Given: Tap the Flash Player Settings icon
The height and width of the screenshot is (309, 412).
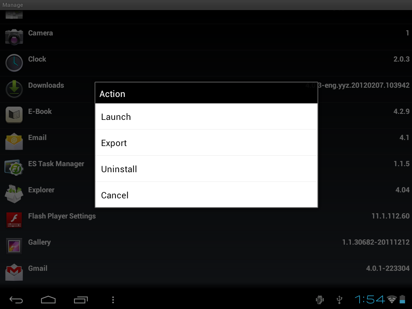Looking at the screenshot, I should (x=14, y=220).
